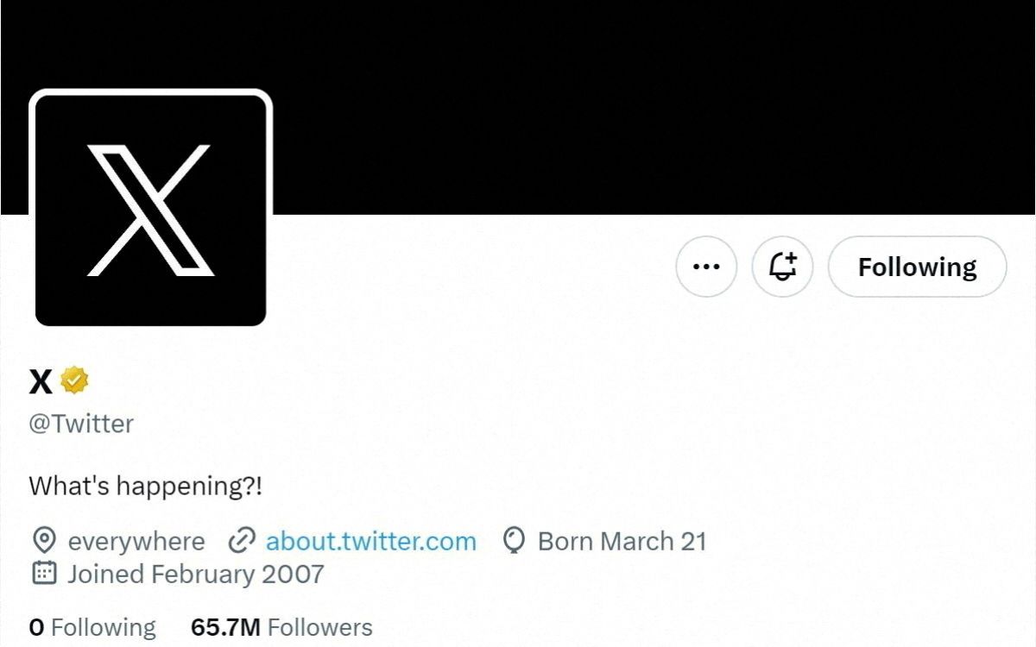Click the @Twitter username handle
The image size is (1036, 647).
click(x=81, y=424)
